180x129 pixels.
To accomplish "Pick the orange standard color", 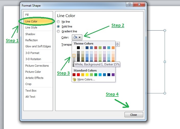I will coord(83,75).
